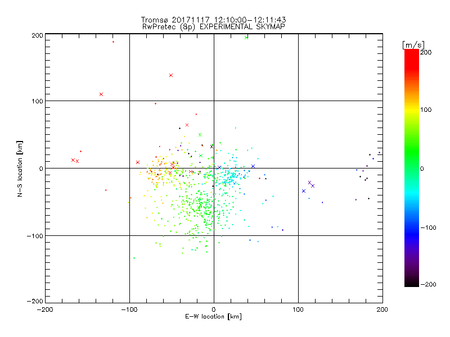Click the x-axis tick label '0'
The image size is (450, 337).
(x=214, y=309)
